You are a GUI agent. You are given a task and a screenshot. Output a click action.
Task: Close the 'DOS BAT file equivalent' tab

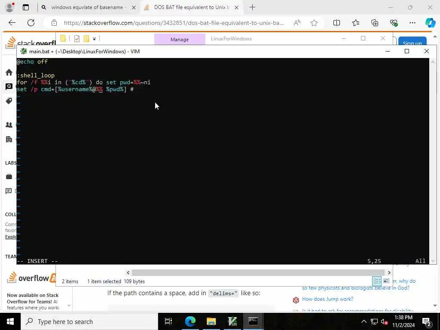237,7
